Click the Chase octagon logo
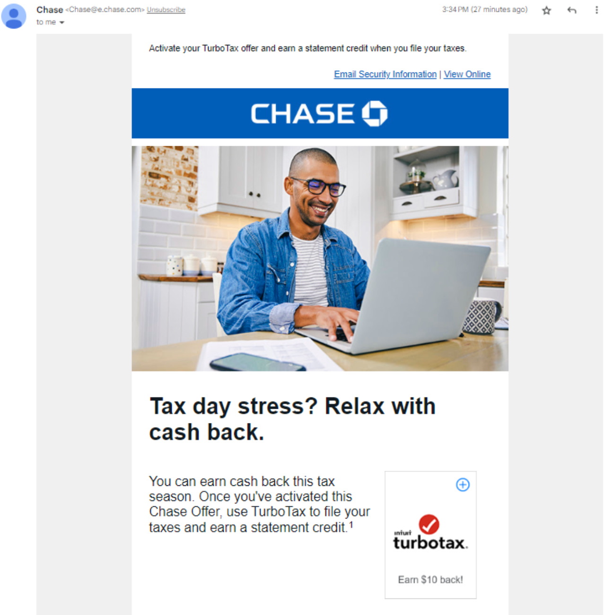Viewport: 611px width, 615px height. click(375, 114)
